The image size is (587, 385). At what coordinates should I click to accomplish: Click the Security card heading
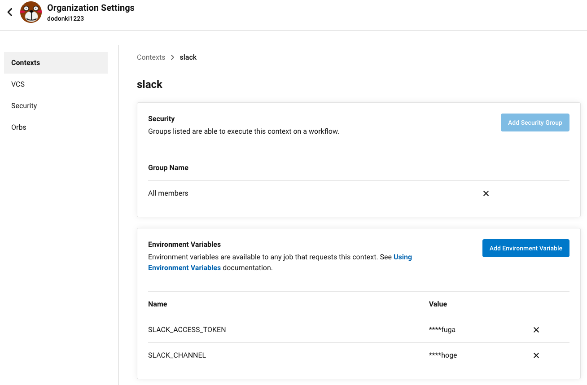161,119
